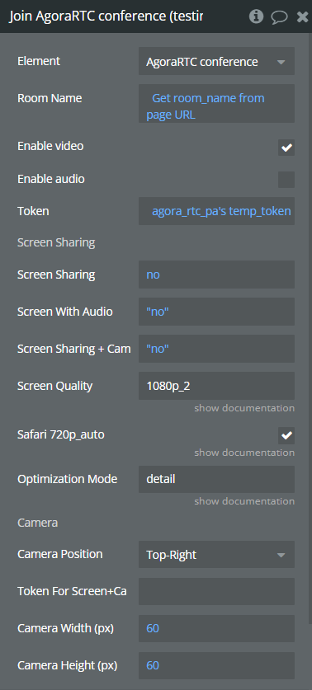Show documentation under Safari 720p_auto
Viewport: 312px width, 690px height.
(x=244, y=453)
